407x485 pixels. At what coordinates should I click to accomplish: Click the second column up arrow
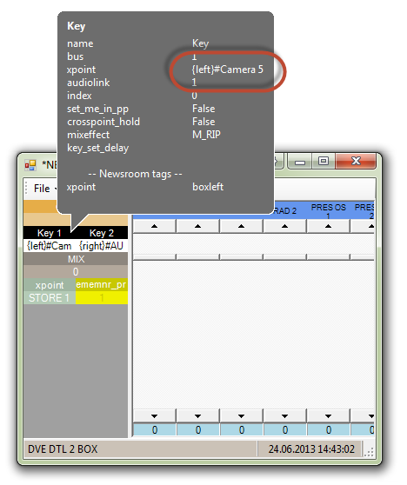click(197, 226)
